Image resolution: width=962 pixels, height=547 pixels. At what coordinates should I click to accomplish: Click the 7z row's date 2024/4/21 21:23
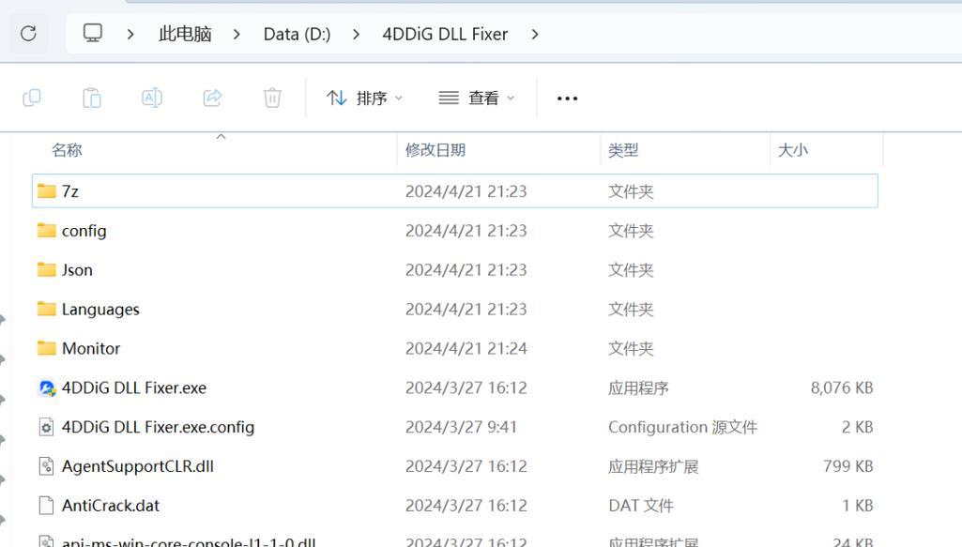point(466,191)
